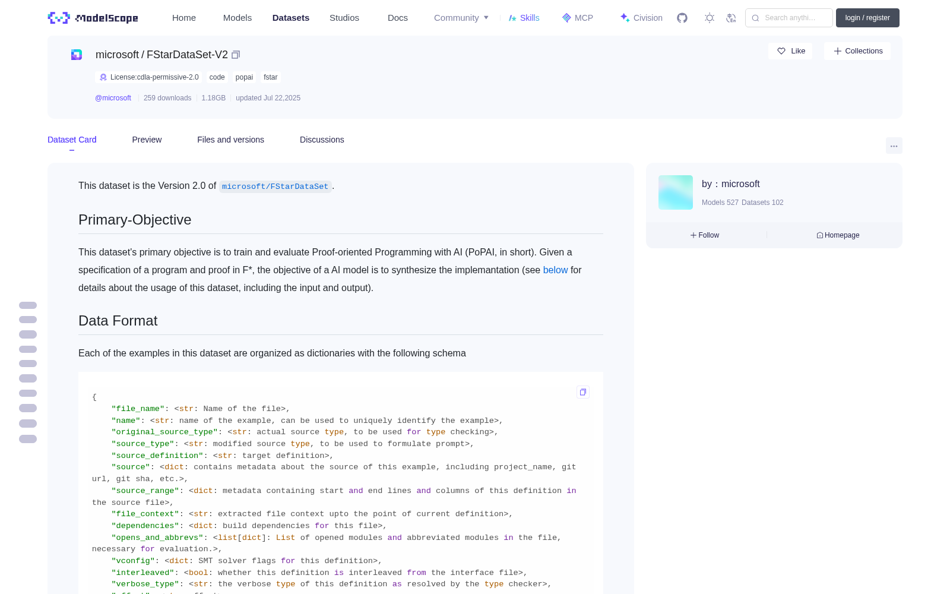Expand the Community dropdown menu
The height and width of the screenshot is (594, 950).
pyautogui.click(x=461, y=18)
